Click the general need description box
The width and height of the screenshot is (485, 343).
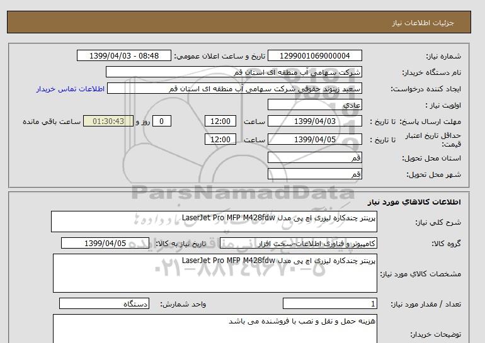(x=214, y=222)
